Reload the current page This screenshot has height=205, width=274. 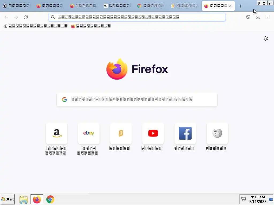coord(26,17)
